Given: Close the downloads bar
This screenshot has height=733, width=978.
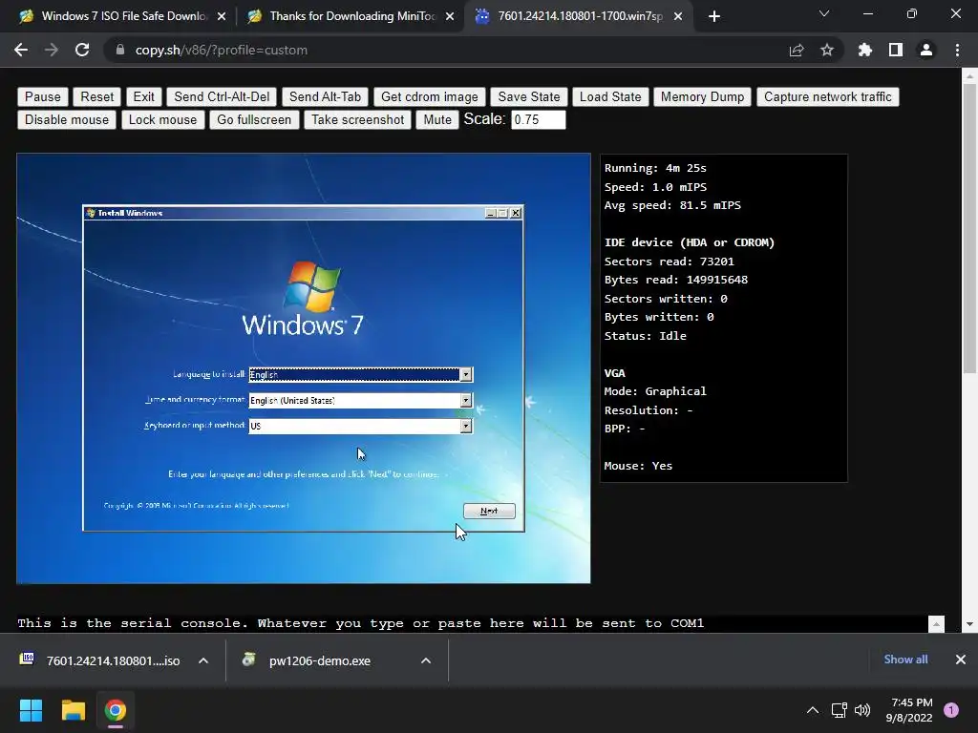Looking at the screenshot, I should [x=961, y=660].
